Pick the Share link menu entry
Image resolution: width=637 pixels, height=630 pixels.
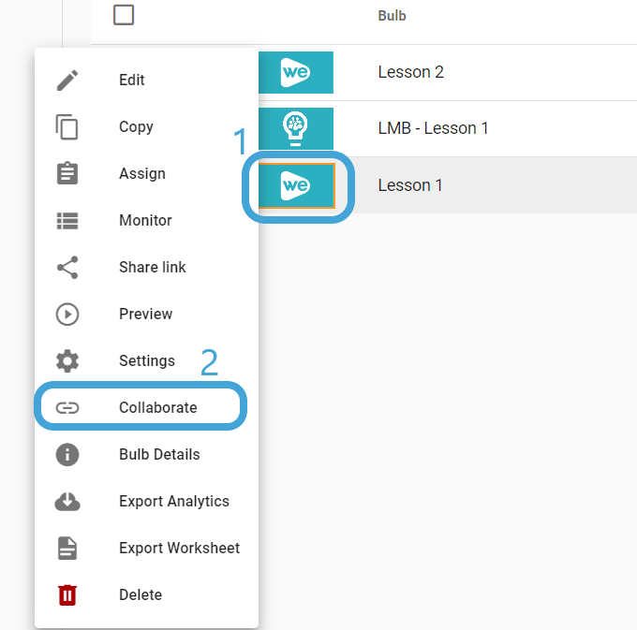147,267
